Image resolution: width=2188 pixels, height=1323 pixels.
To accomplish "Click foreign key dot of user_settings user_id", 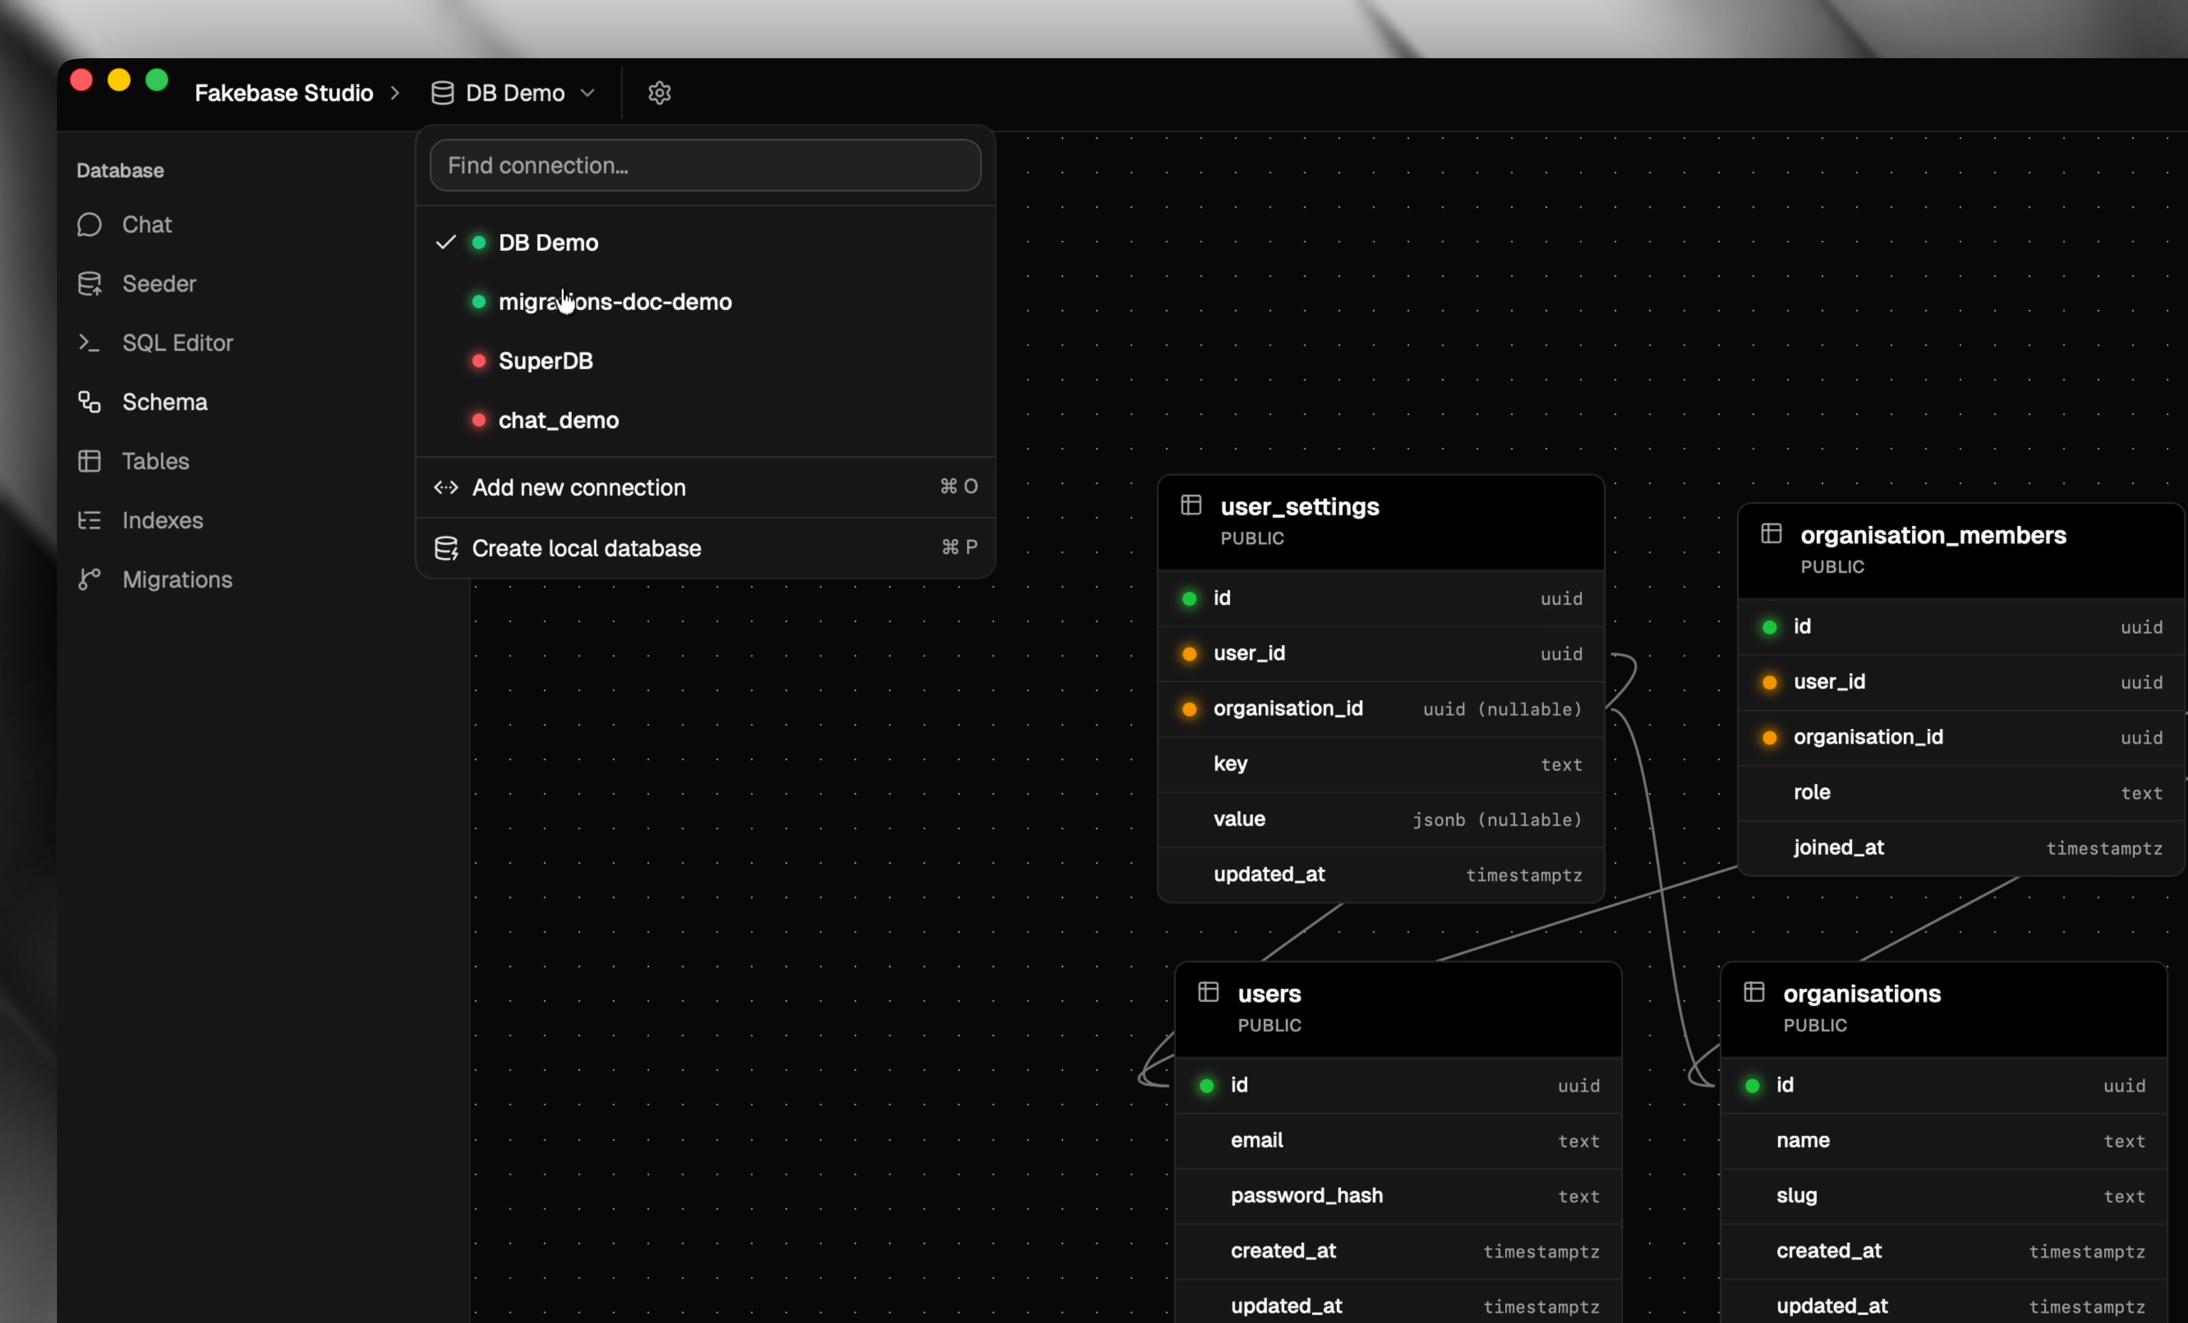I will (x=1189, y=654).
